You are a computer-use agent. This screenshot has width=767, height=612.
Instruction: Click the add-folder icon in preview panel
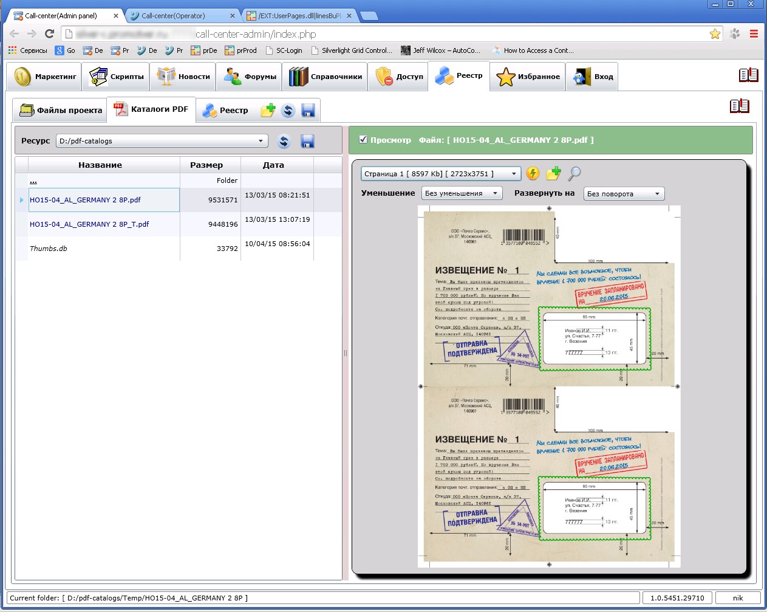click(x=553, y=173)
